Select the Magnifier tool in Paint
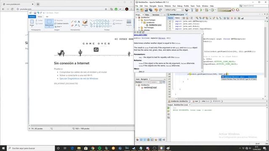 click(79, 26)
